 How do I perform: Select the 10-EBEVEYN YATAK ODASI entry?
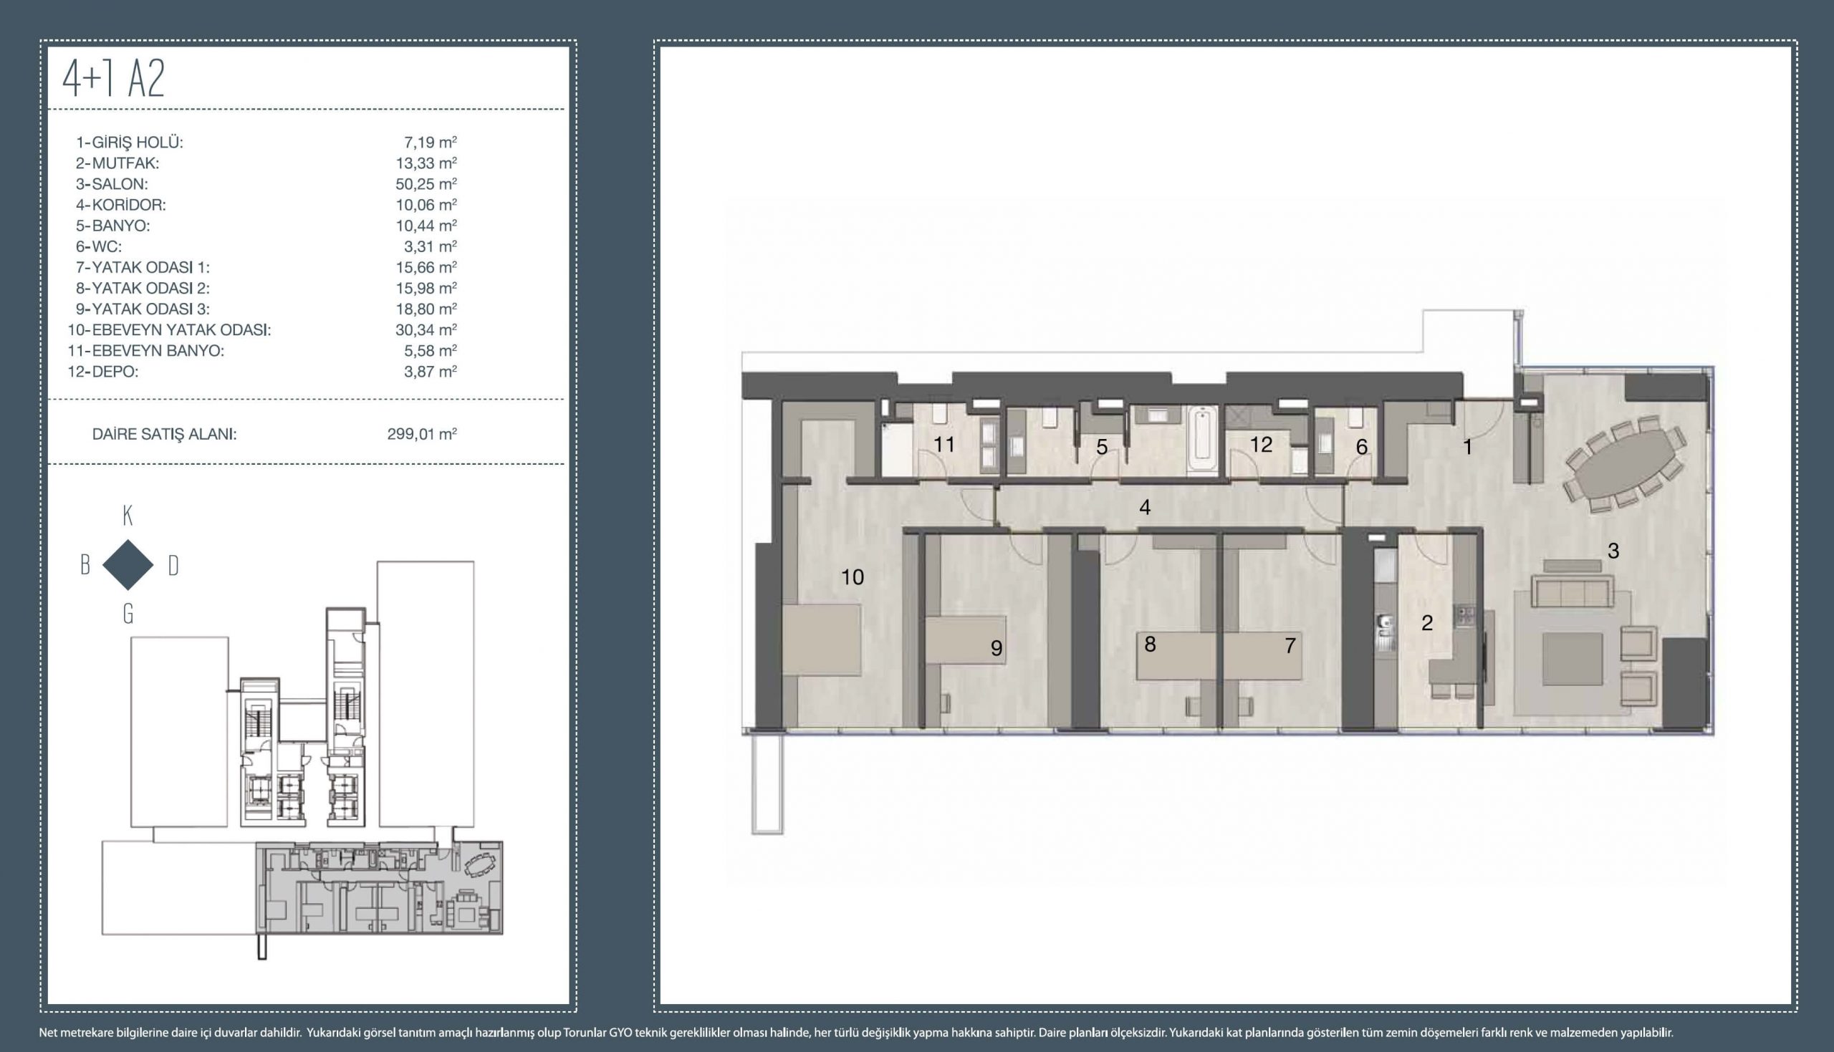[169, 330]
